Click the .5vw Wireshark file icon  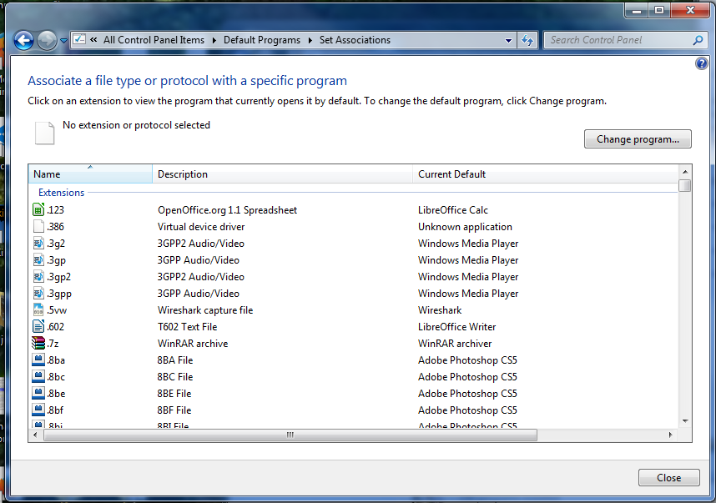pyautogui.click(x=38, y=310)
